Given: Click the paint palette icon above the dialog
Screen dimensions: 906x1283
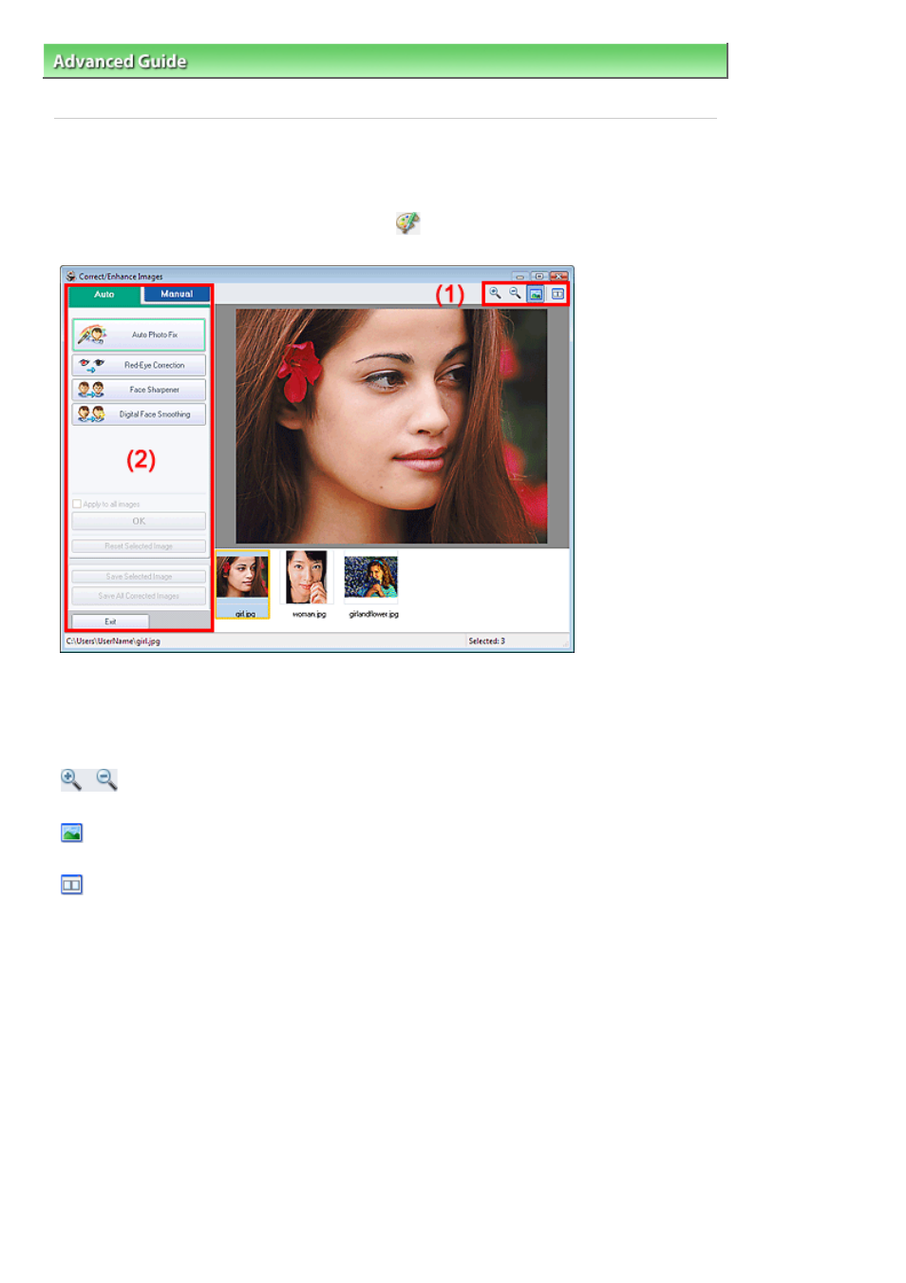Looking at the screenshot, I should point(407,222).
